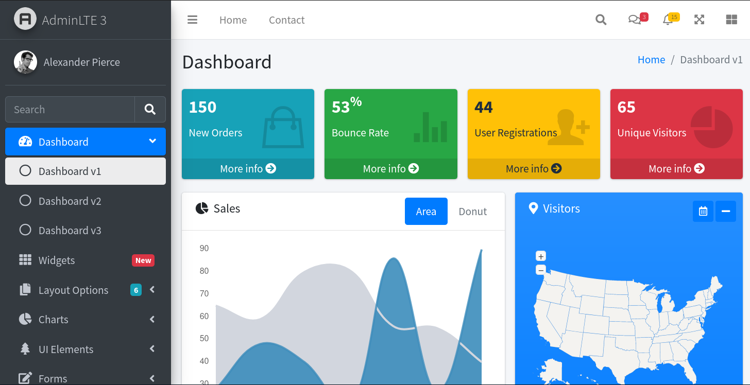Click the sidebar Search input field
Screen dimensions: 750x385
point(70,110)
